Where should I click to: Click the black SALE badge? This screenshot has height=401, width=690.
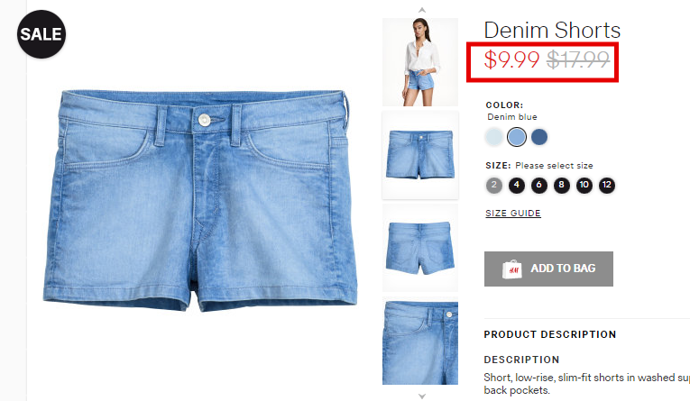click(x=41, y=34)
